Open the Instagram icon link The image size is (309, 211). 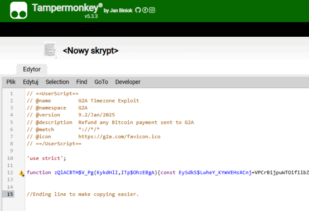[x=152, y=10]
